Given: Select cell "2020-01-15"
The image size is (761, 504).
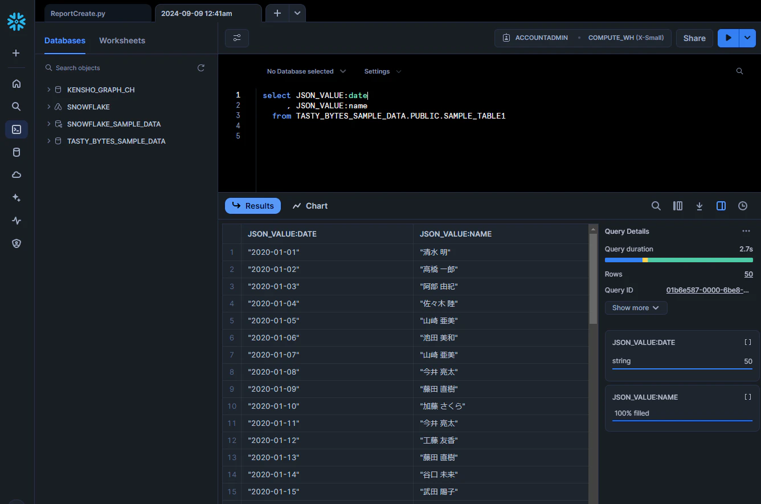Looking at the screenshot, I should tap(327, 491).
